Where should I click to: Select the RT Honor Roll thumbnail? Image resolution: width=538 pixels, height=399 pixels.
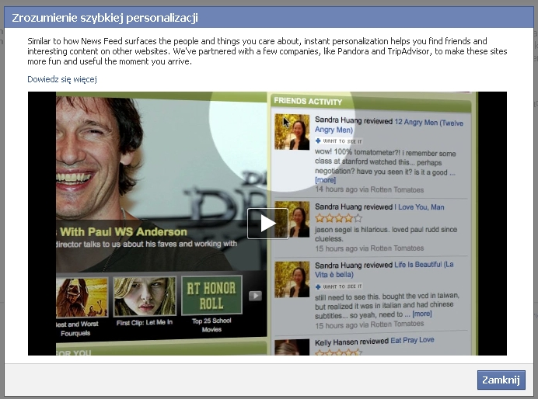[211, 296]
